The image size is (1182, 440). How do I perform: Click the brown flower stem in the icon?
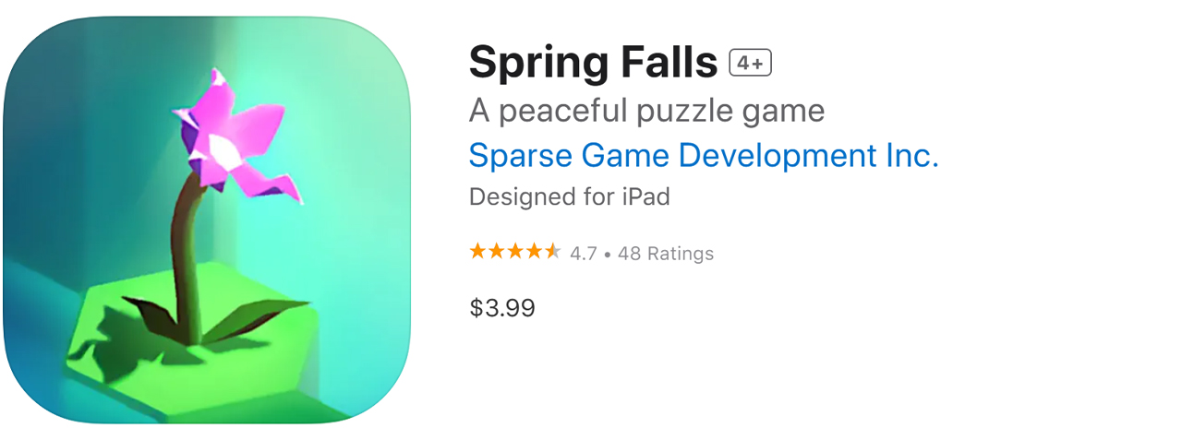pos(185,249)
